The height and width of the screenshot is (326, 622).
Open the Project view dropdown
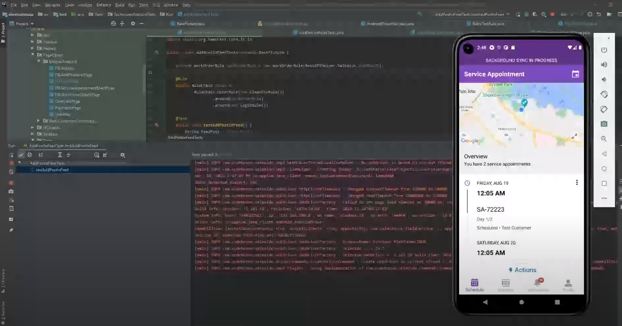[25, 24]
